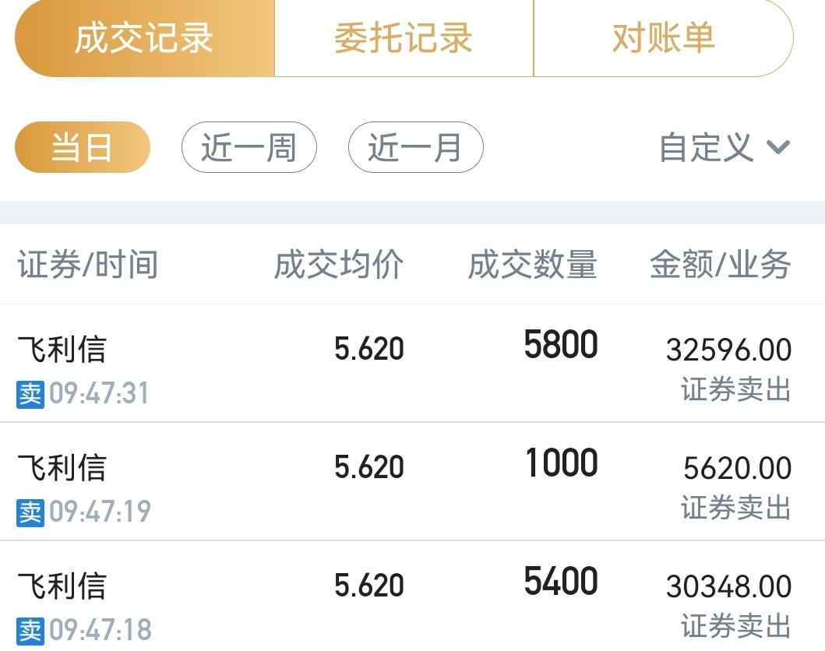825x651 pixels.
Task: Switch to the 成交记录 tab
Action: [145, 38]
